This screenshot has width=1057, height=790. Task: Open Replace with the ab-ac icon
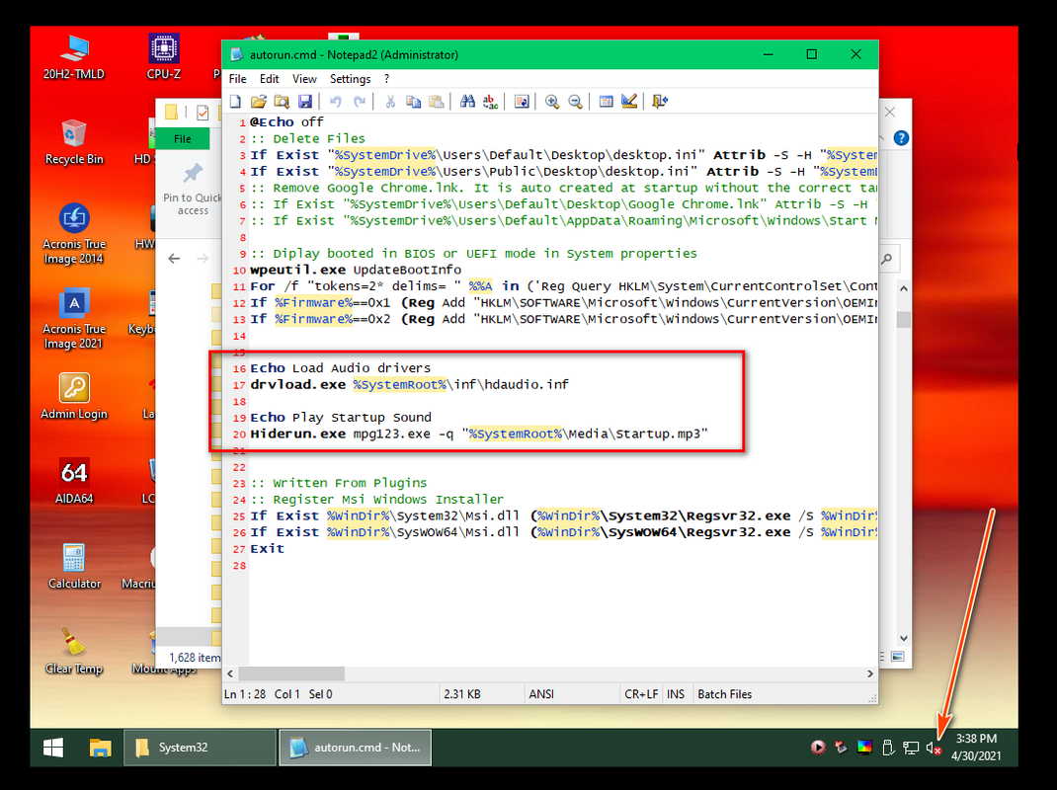point(490,101)
